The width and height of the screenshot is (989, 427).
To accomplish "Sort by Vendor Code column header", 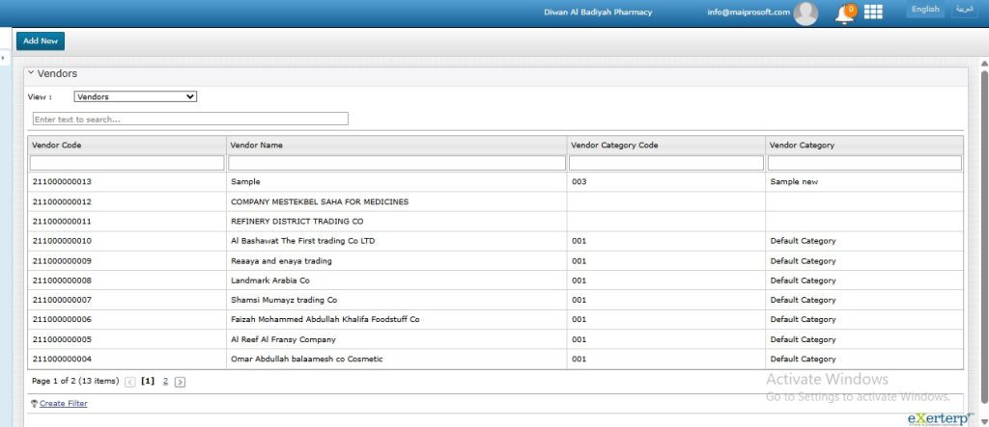I will pyautogui.click(x=56, y=145).
